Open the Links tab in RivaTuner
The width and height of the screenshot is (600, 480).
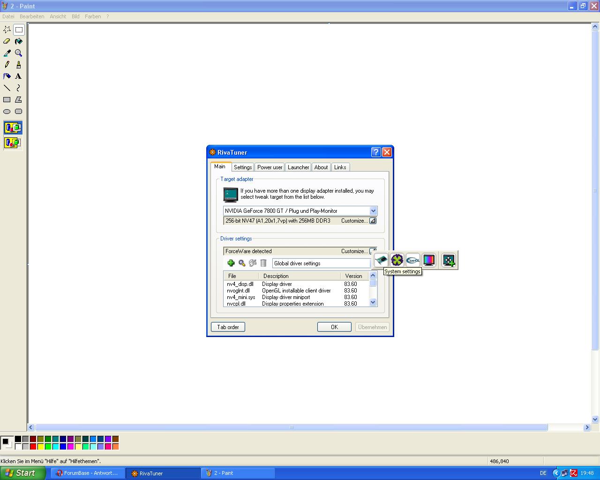pos(340,167)
